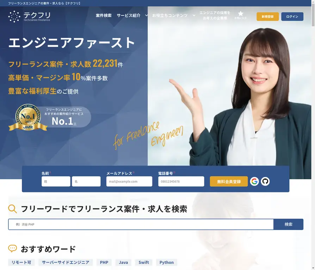
Task: Click the 検索 button
Action: (288, 224)
